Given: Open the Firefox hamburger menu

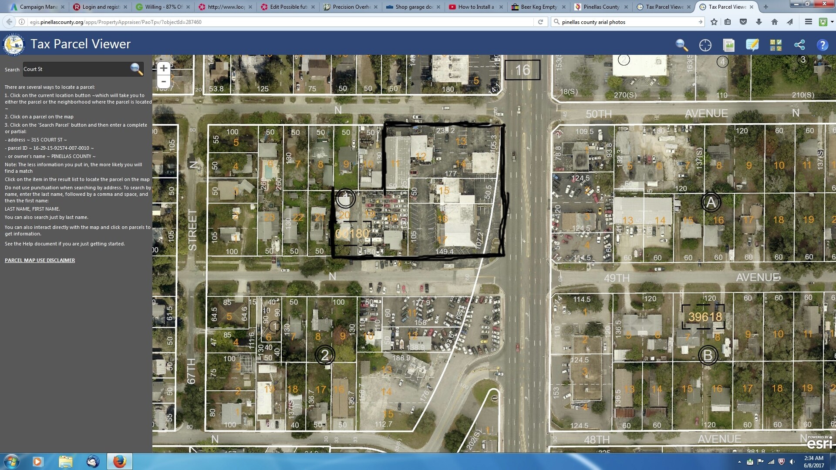Looking at the screenshot, I should pos(809,22).
